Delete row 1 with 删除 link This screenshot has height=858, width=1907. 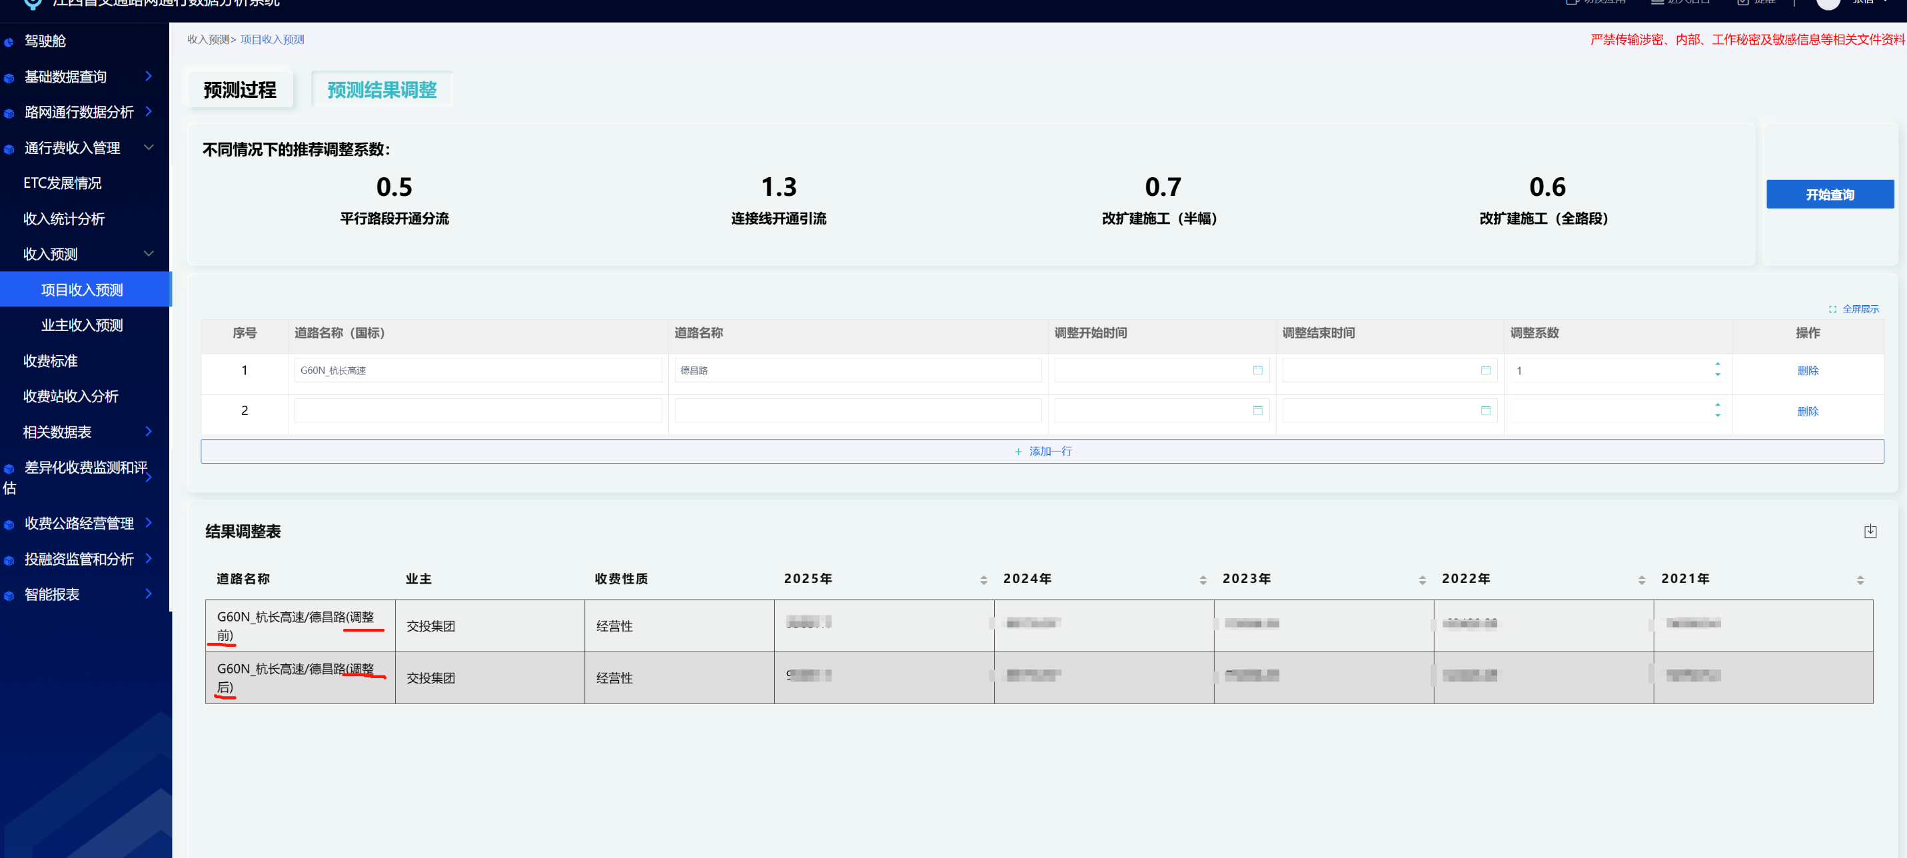point(1807,370)
